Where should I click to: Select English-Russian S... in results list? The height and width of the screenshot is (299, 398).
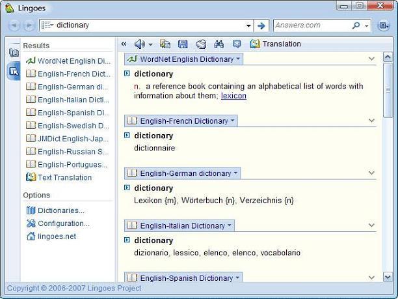tap(67, 152)
